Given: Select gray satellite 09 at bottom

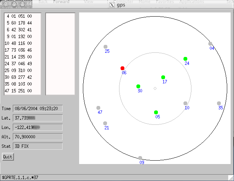Looking at the screenshot, I should (140, 158).
